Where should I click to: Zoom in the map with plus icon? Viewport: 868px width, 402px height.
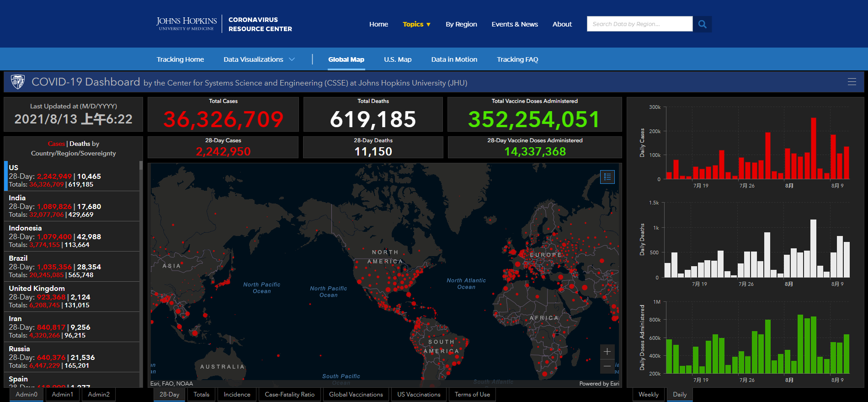pos(607,351)
